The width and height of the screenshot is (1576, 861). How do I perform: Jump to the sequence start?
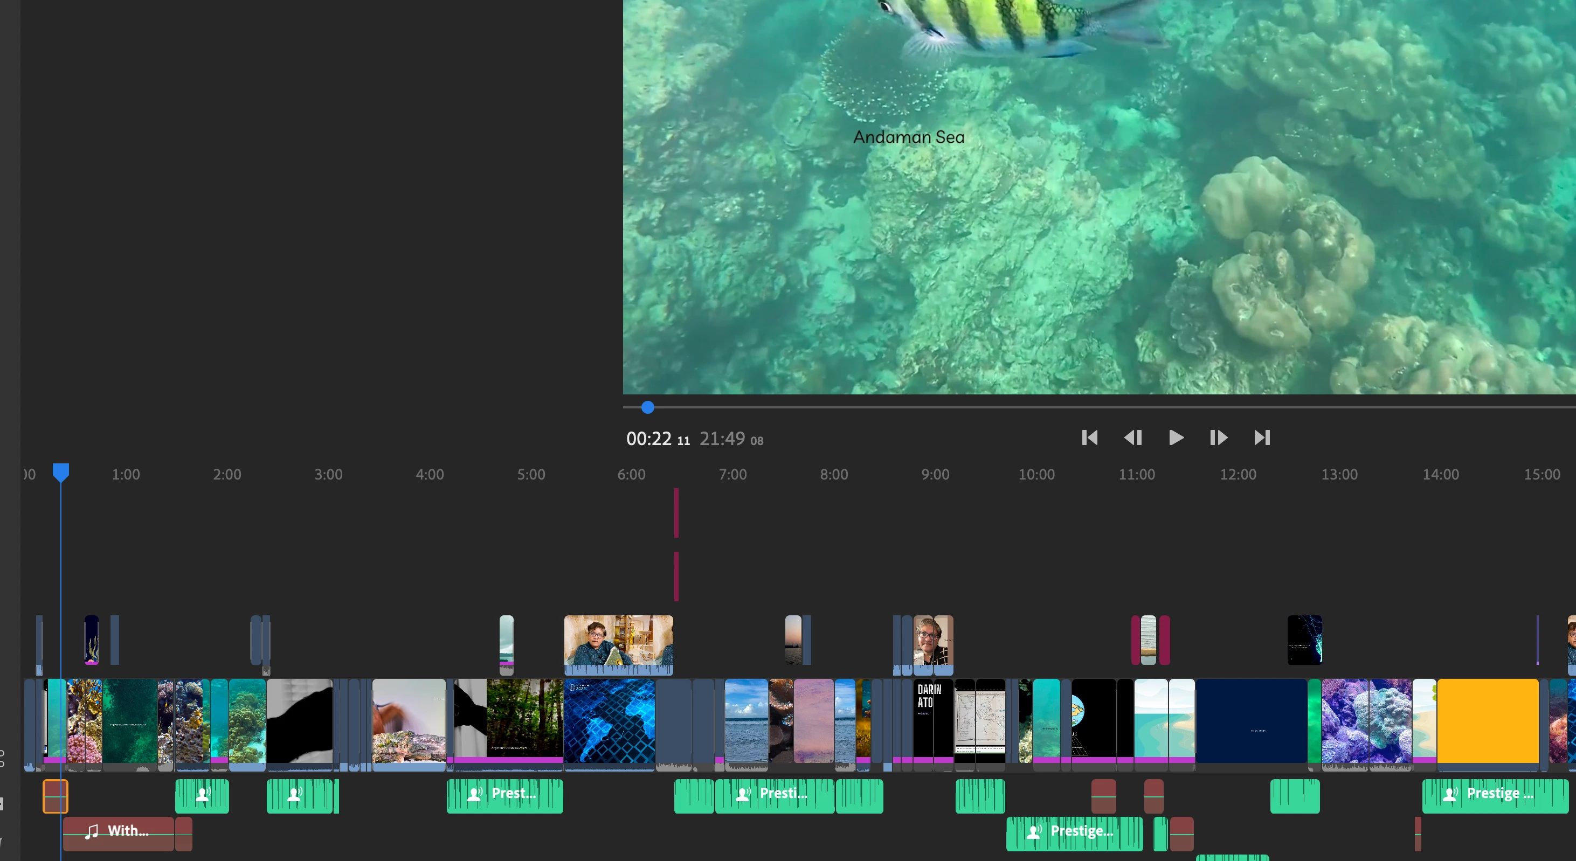(1090, 438)
